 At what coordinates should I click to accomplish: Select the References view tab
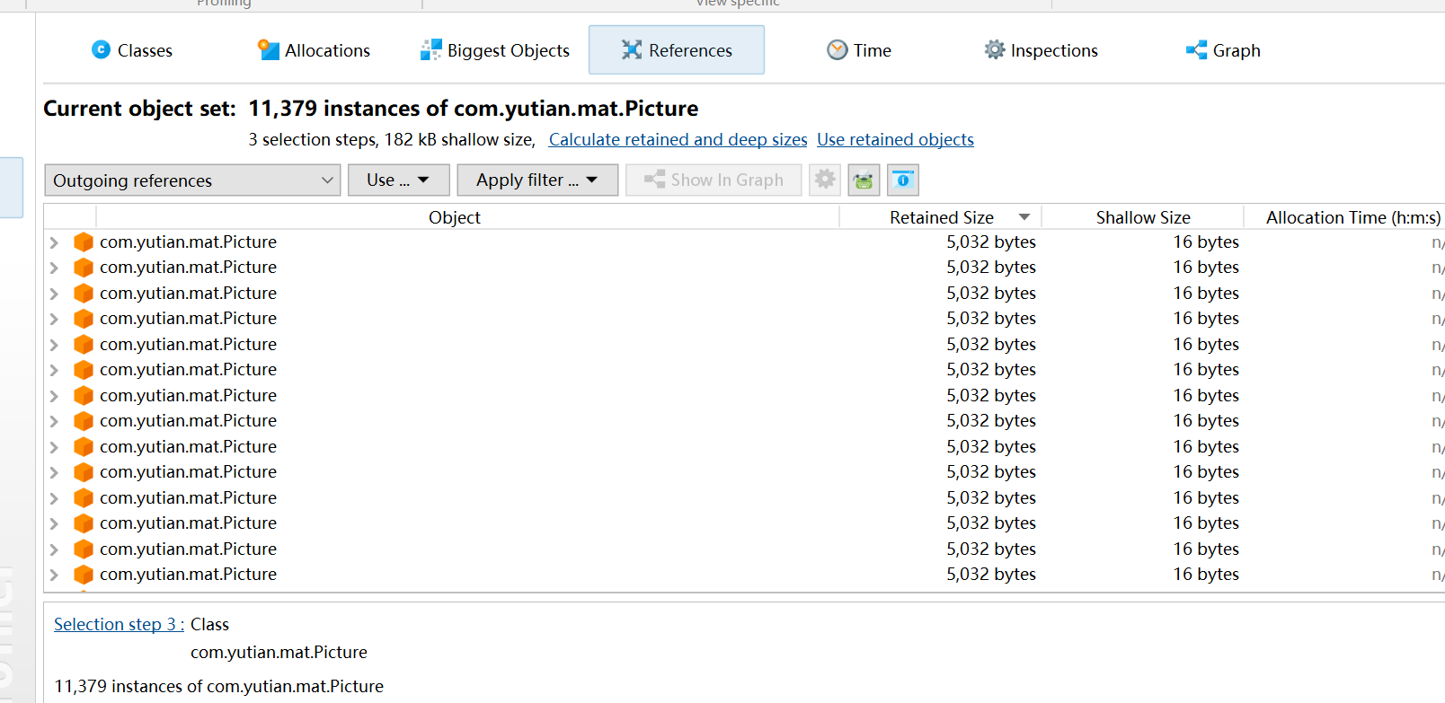coord(677,50)
